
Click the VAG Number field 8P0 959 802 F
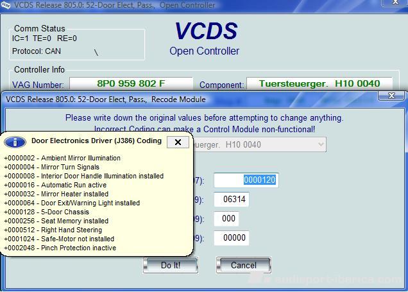pyautogui.click(x=131, y=83)
